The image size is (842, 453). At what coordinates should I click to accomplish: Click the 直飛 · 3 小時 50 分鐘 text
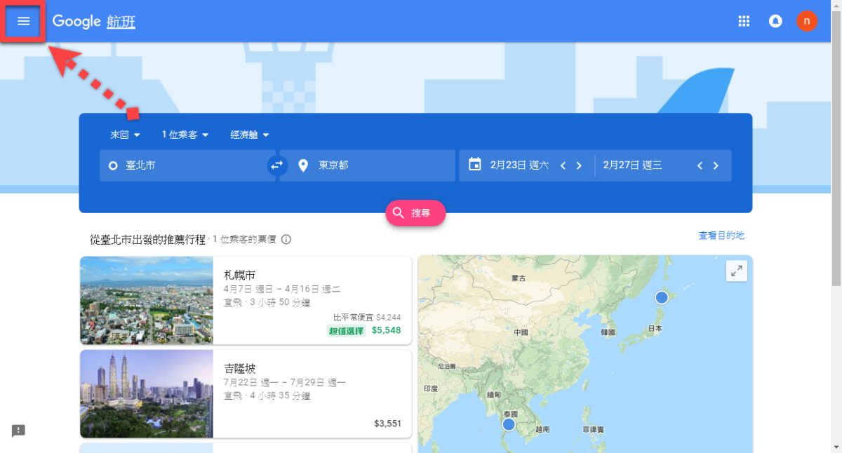pos(267,302)
